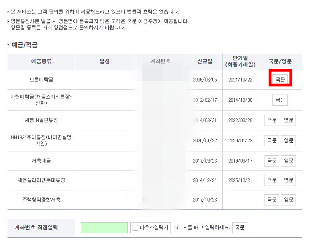Click 국문 button for 주택청약종합저축
329x246 pixels.
point(272,200)
